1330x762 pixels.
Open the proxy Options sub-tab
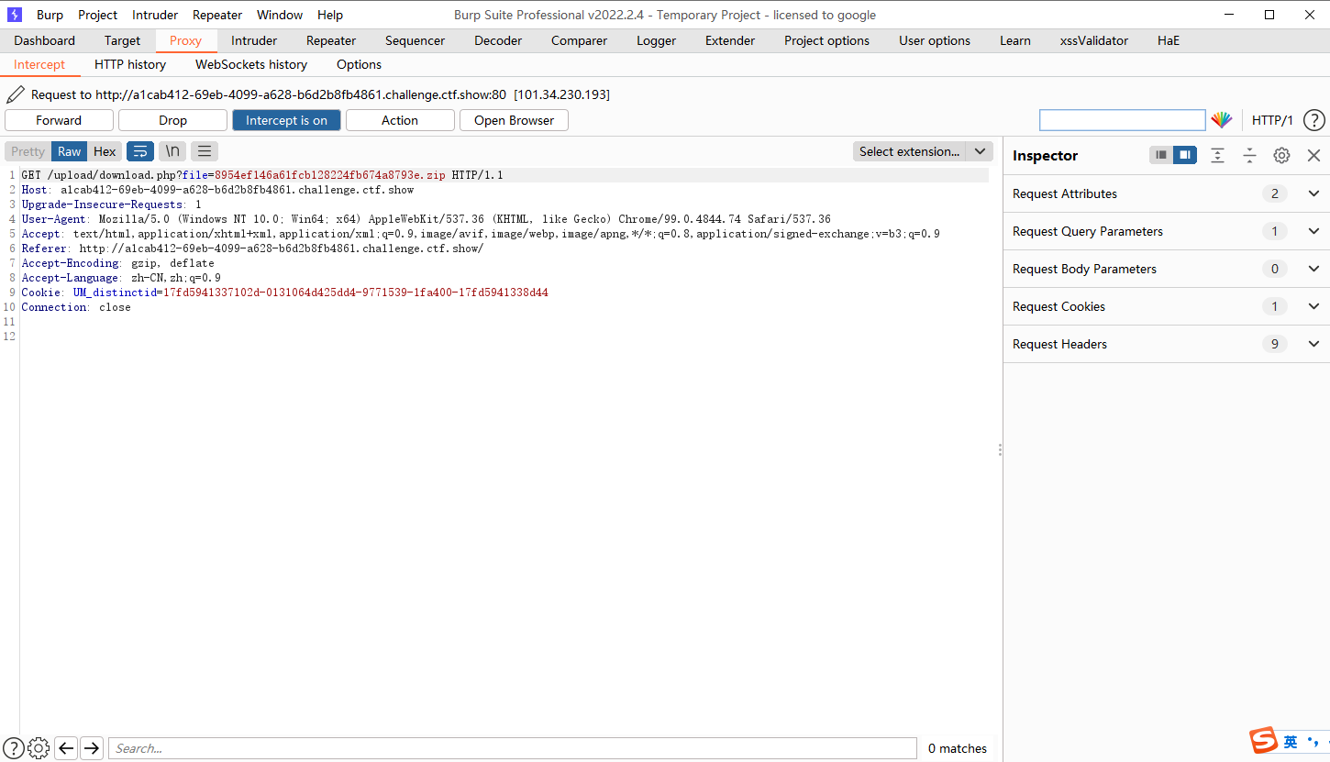pos(359,64)
